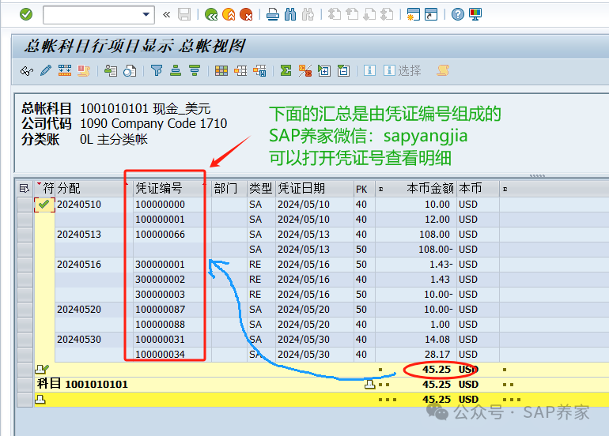Image resolution: width=609 pixels, height=436 pixels.
Task: Go to previous page icon
Action: click(352, 15)
